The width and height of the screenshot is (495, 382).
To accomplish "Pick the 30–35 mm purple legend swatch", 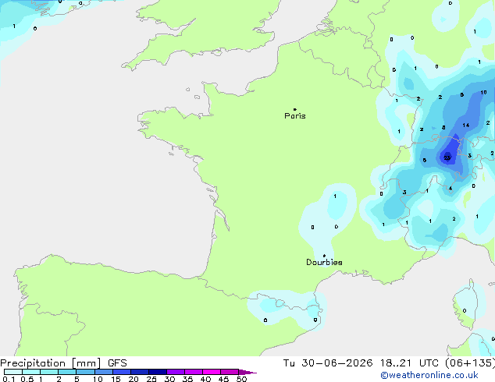I will (x=175, y=372).
